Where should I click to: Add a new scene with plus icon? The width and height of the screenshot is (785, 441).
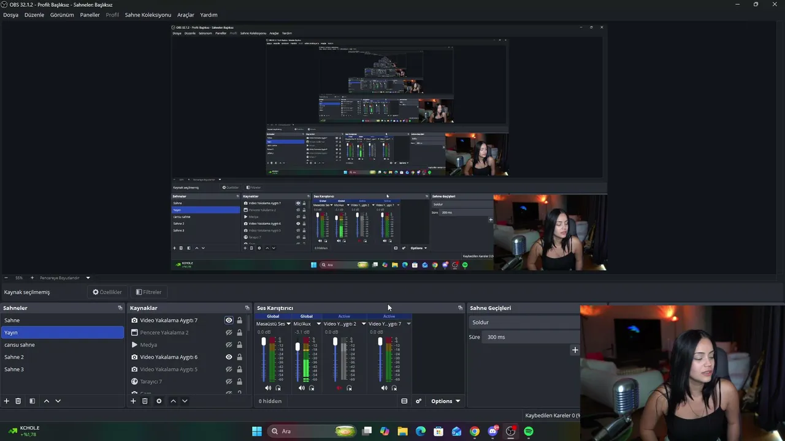7,401
